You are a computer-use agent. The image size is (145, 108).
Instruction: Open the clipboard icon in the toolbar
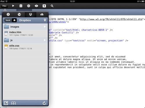coord(21,6)
